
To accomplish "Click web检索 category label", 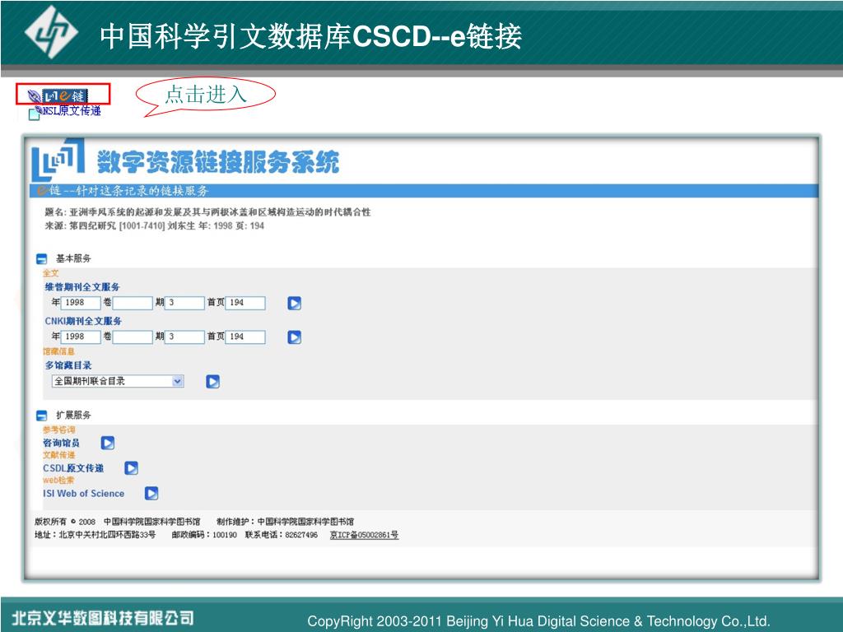I will (x=58, y=481).
